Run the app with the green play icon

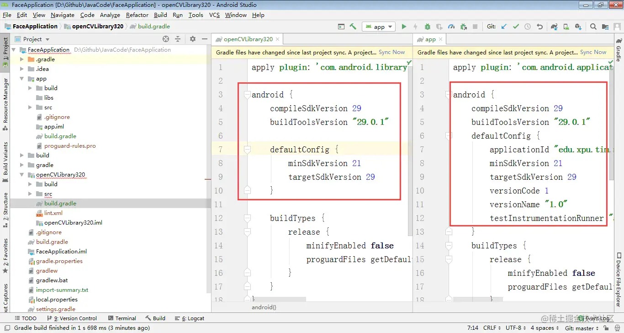pos(404,27)
